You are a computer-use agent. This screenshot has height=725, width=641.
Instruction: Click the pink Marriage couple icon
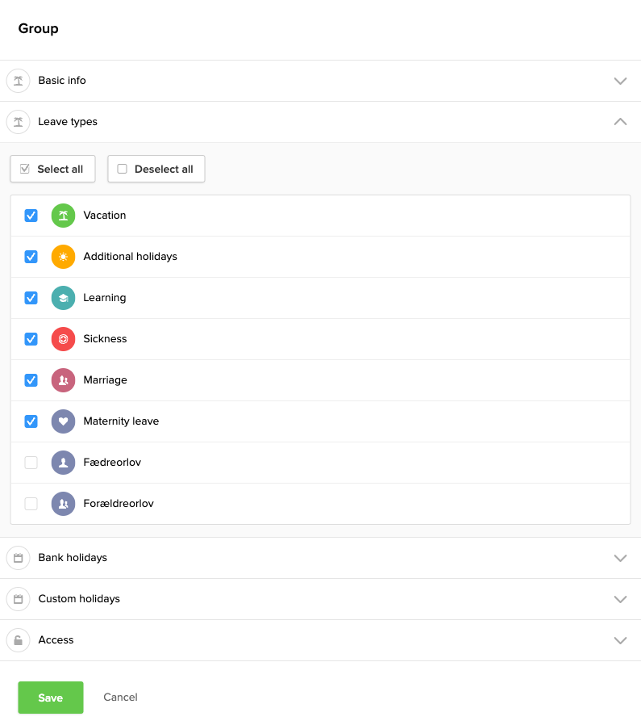point(63,380)
